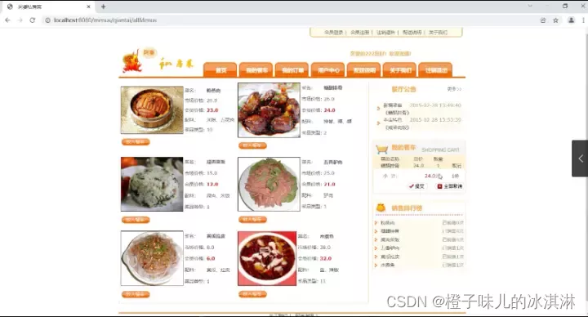The image size is (588, 317).
Task: Open fourth item in 销售排行榜 list
Action: (390, 248)
